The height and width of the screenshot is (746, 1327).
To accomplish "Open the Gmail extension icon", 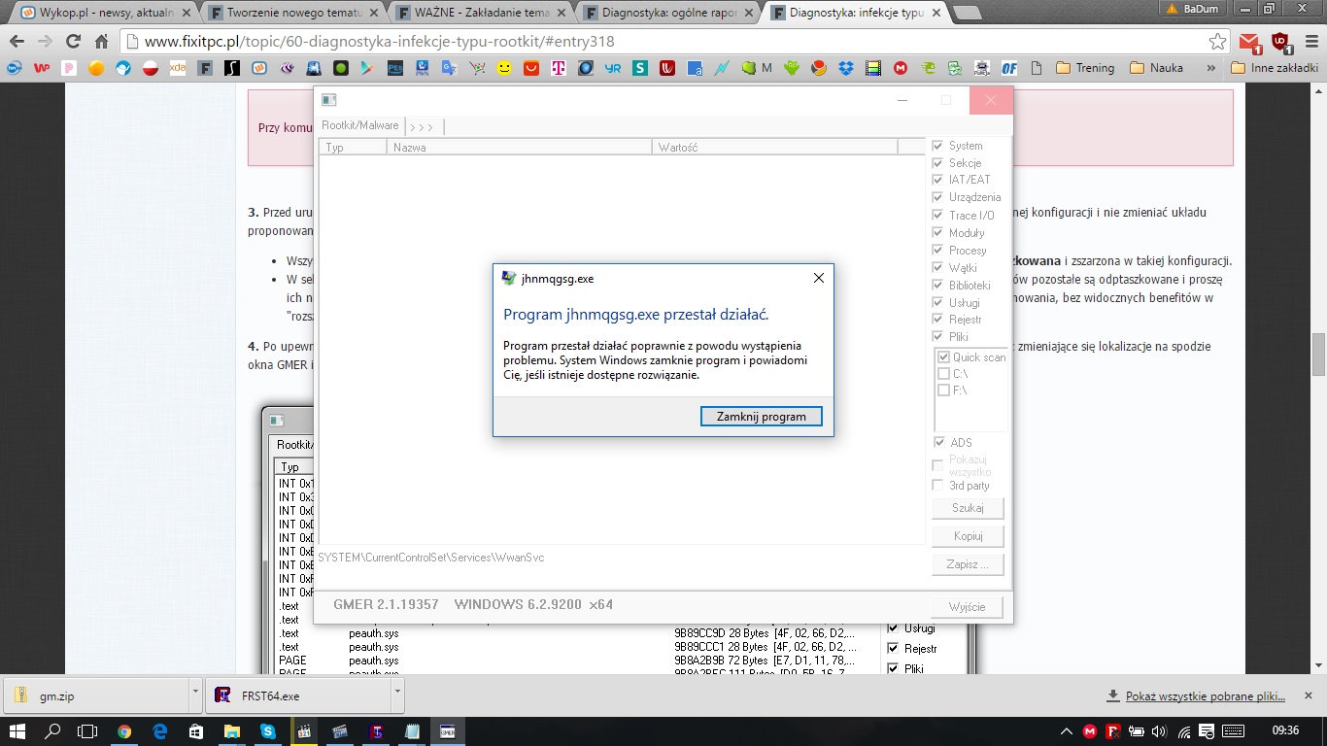I will coord(1250,42).
